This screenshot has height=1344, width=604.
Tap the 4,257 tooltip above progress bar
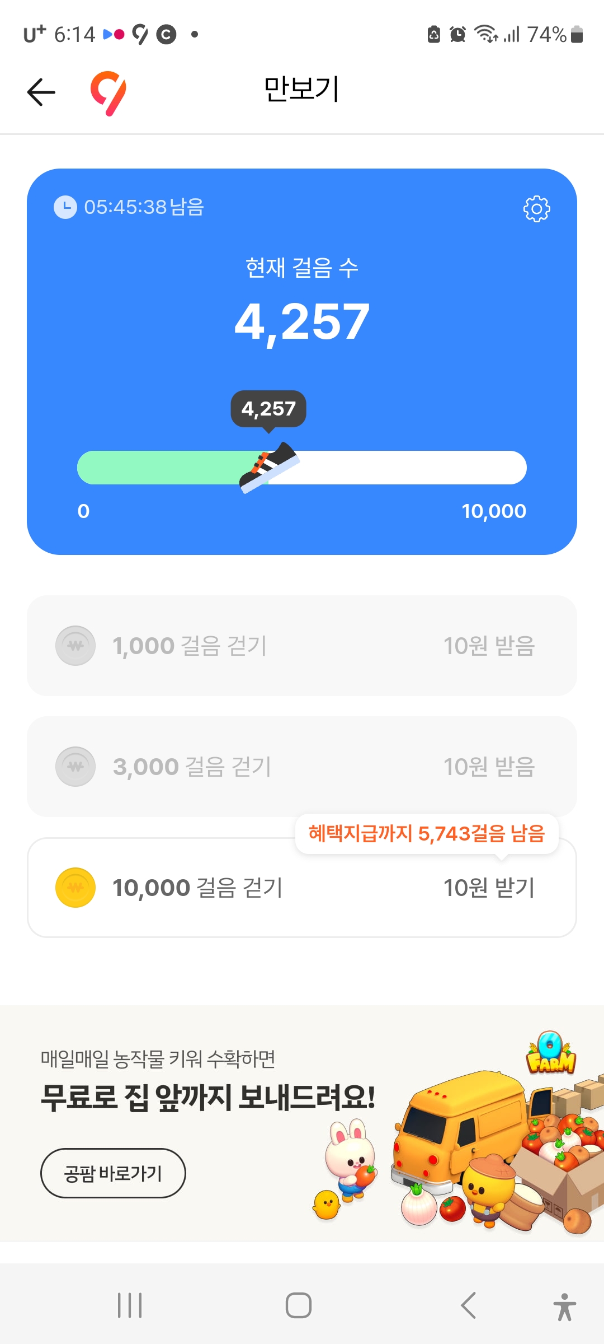[268, 409]
